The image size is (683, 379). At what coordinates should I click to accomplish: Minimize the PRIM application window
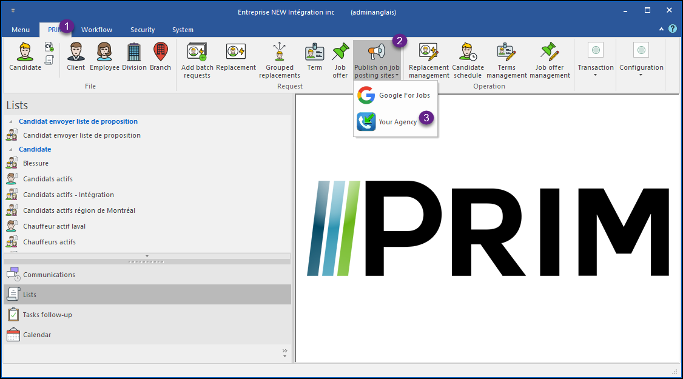coord(625,10)
